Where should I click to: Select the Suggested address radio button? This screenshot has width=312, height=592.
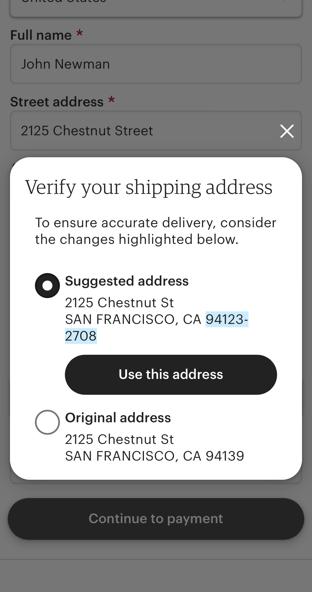tap(47, 285)
